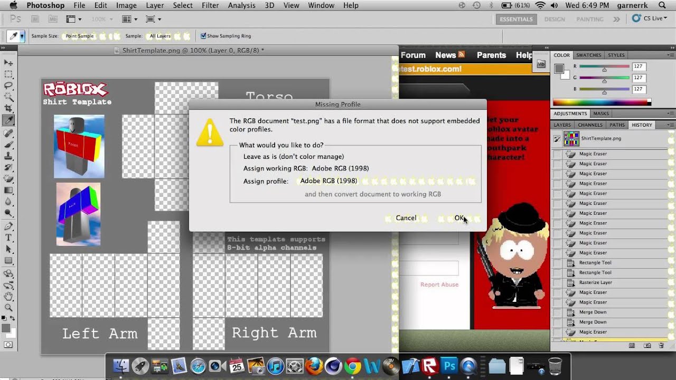Select the Zoom tool

tap(8, 308)
